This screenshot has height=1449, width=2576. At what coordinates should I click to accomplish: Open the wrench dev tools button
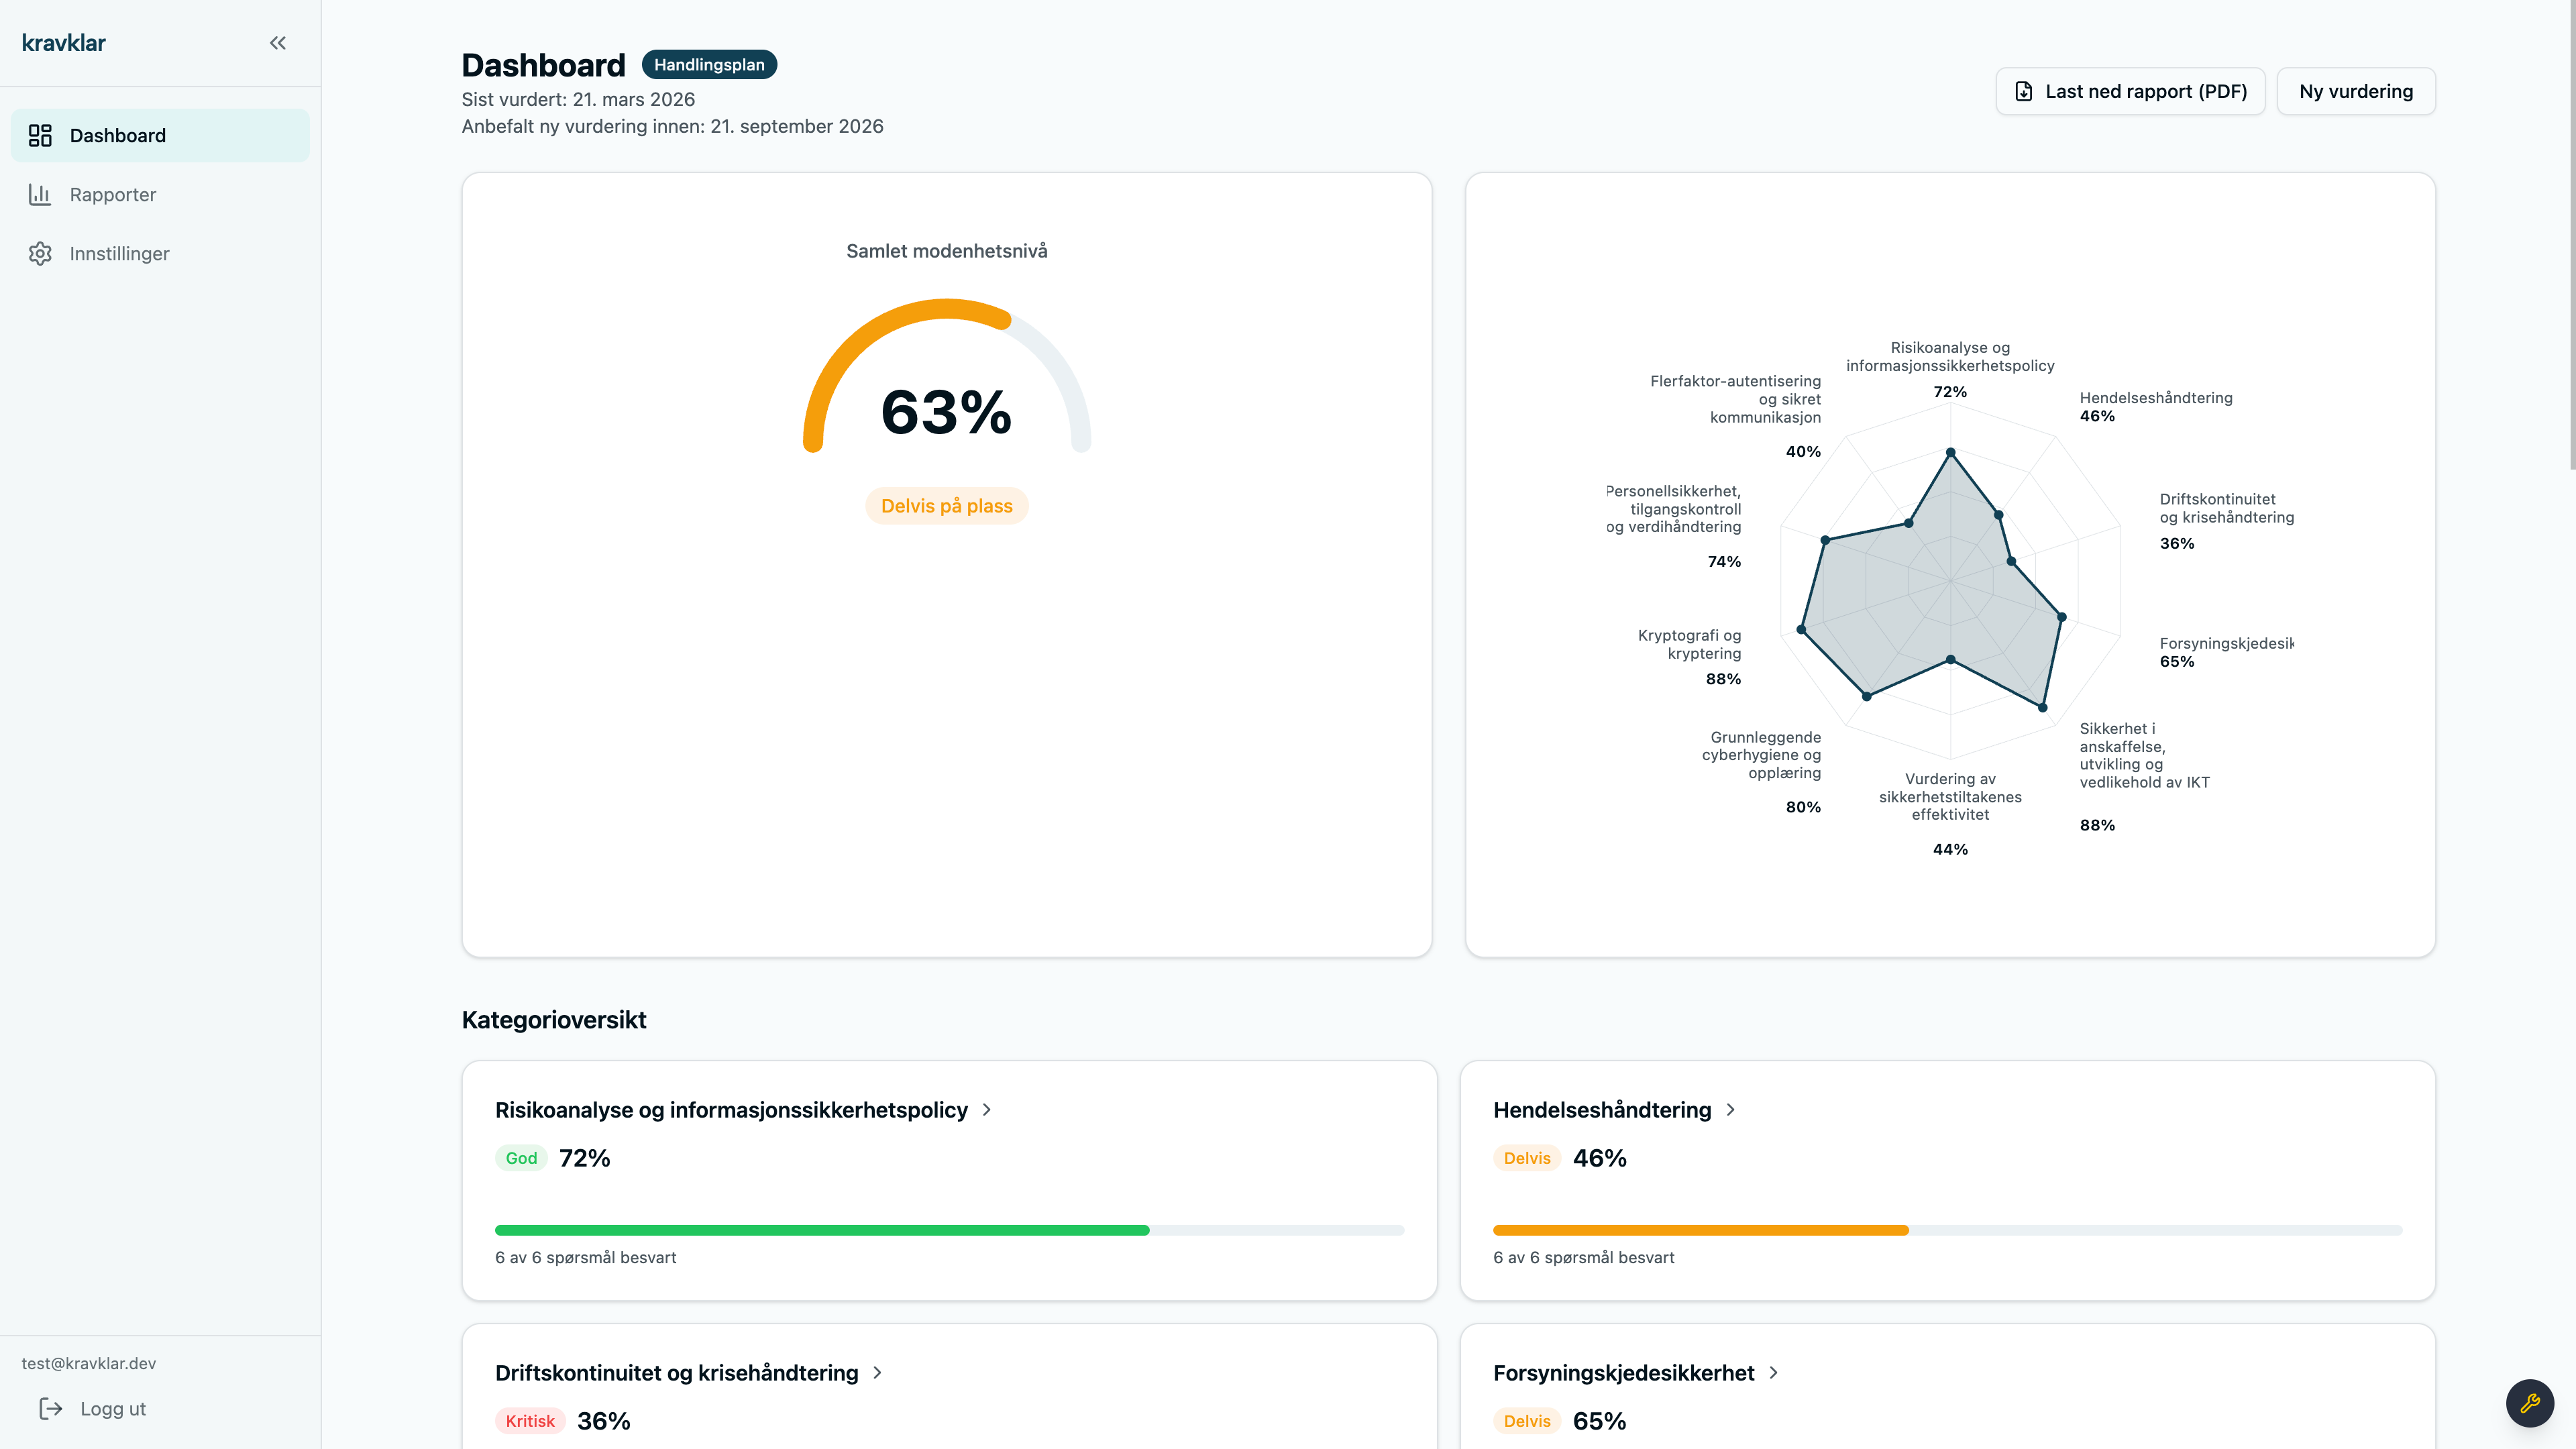click(x=2529, y=1403)
